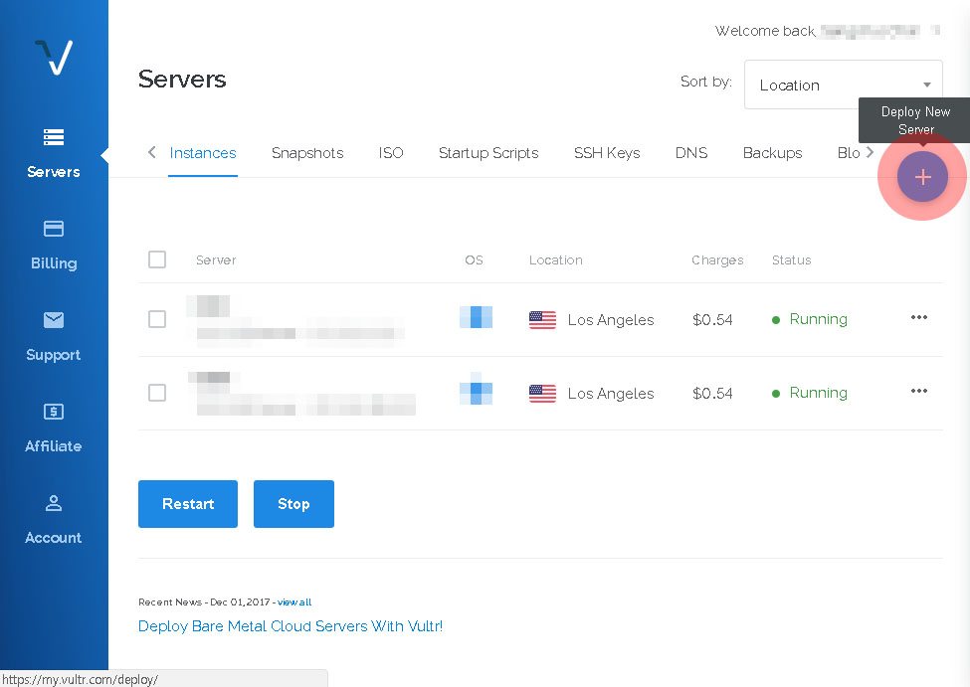Click $0.54 charge of first server
This screenshot has height=687, width=970.
pos(712,320)
